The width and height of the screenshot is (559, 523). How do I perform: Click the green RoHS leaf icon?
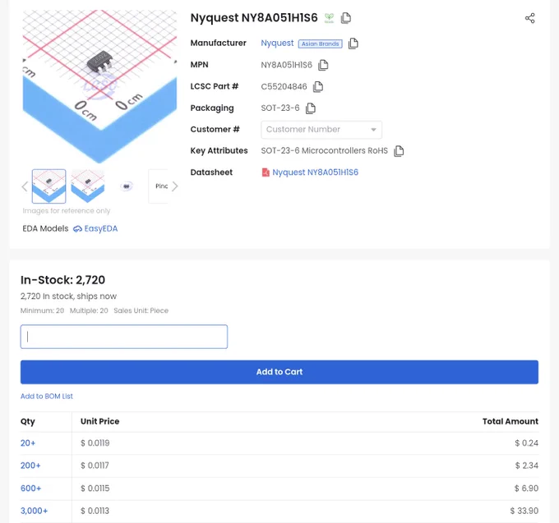pos(329,18)
